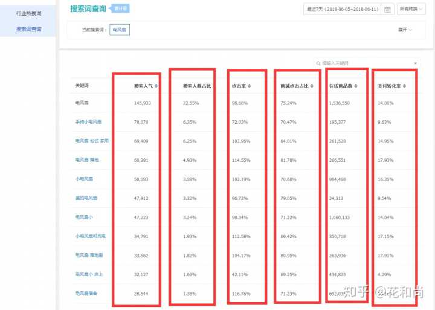The height and width of the screenshot is (310, 435).
Task: Focus the 请输入关键词 search field
Action: [x=367, y=63]
